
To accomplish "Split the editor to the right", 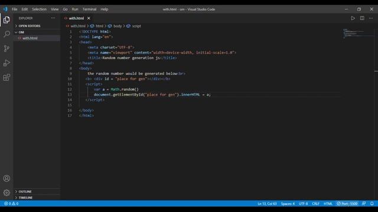I will (362, 18).
